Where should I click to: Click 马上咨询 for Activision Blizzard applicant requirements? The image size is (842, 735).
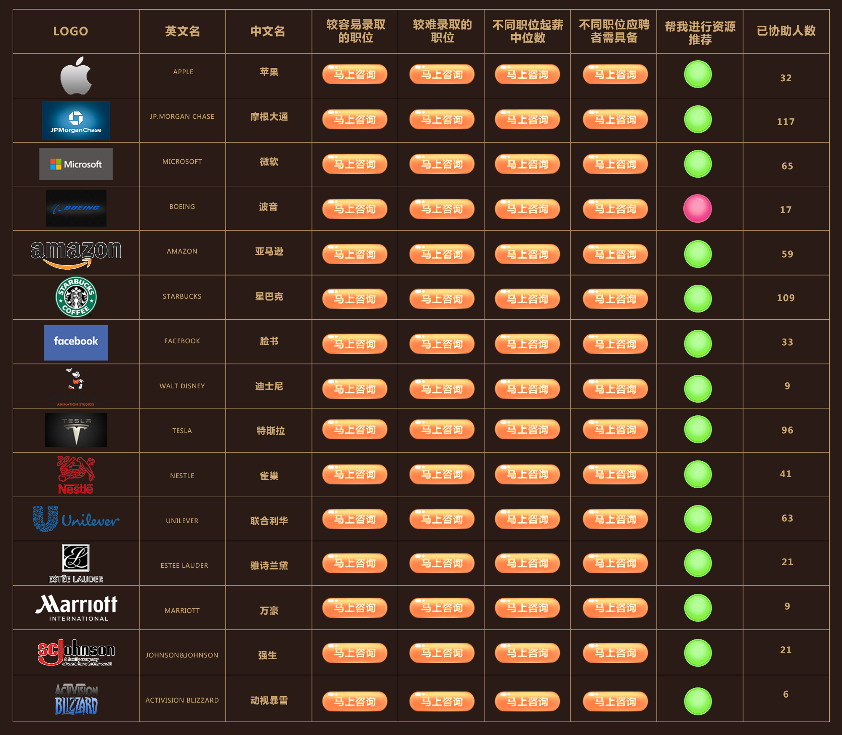(x=616, y=702)
